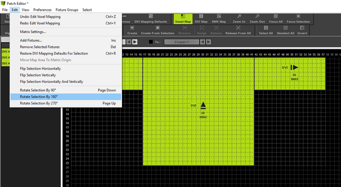Step To Z-Layer forward arrow

pos(209,42)
